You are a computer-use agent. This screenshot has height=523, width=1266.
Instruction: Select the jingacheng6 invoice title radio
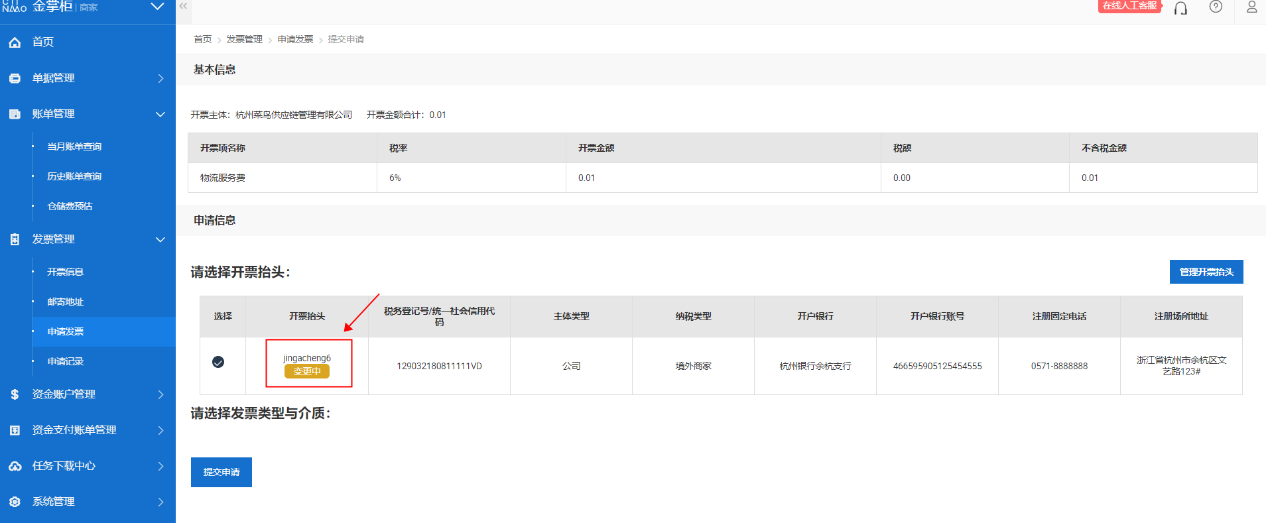(218, 362)
